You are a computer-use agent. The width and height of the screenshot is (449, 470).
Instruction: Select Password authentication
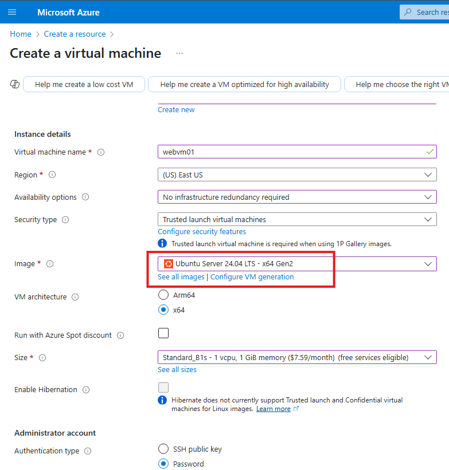163,464
